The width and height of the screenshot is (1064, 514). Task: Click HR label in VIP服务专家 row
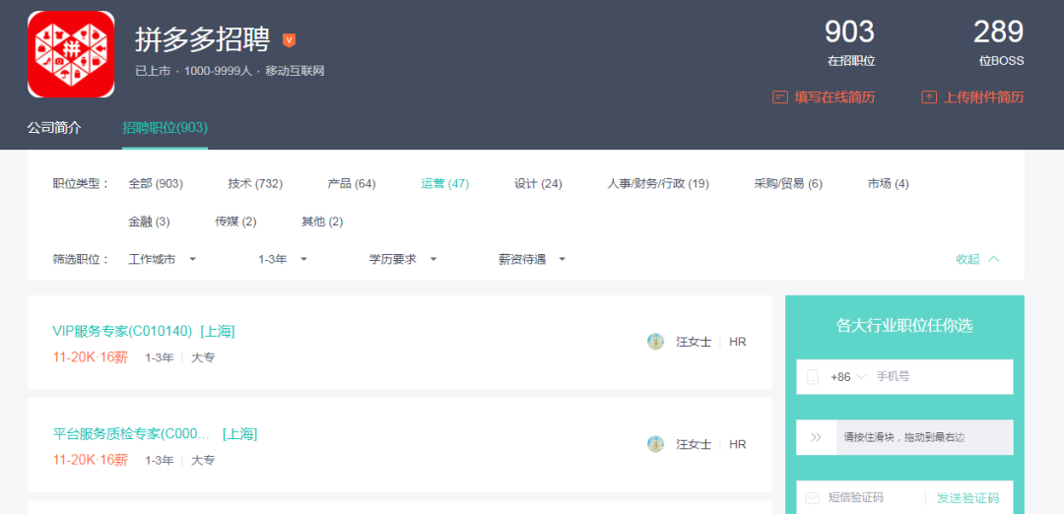[738, 342]
